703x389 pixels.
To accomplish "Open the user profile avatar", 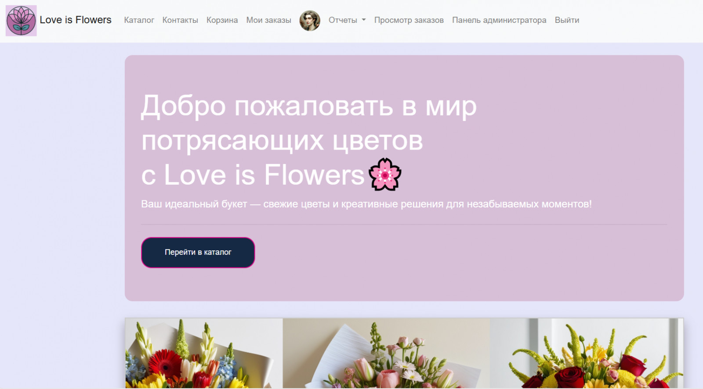I will (x=310, y=21).
